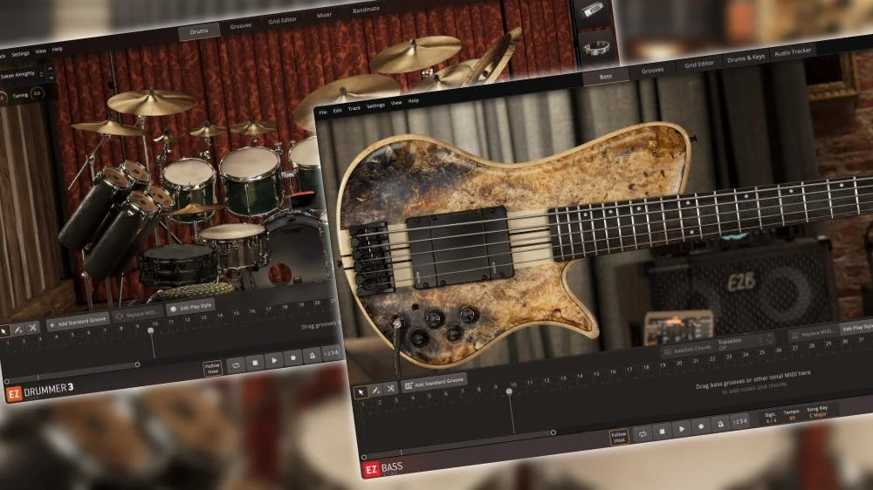Select the arrow tool in EZbass

click(x=361, y=392)
